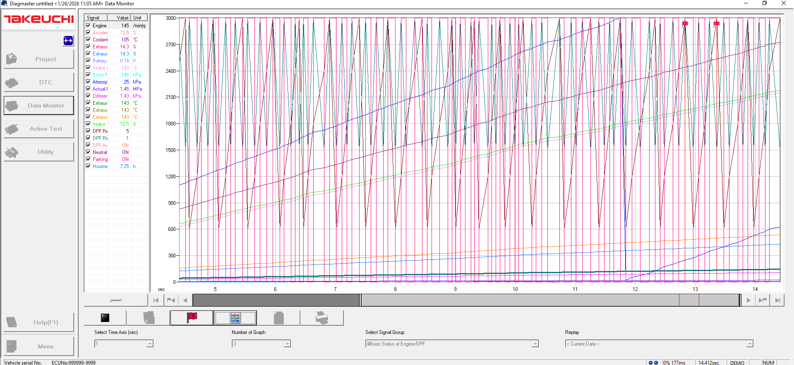The height and width of the screenshot is (365, 794).
Task: Expand the Number of Graph dropdown
Action: pos(287,344)
